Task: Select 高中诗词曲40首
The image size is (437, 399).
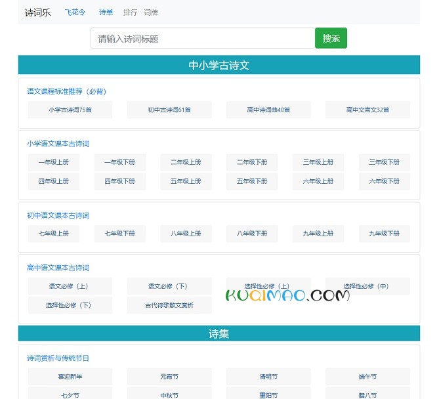Action: click(x=268, y=110)
